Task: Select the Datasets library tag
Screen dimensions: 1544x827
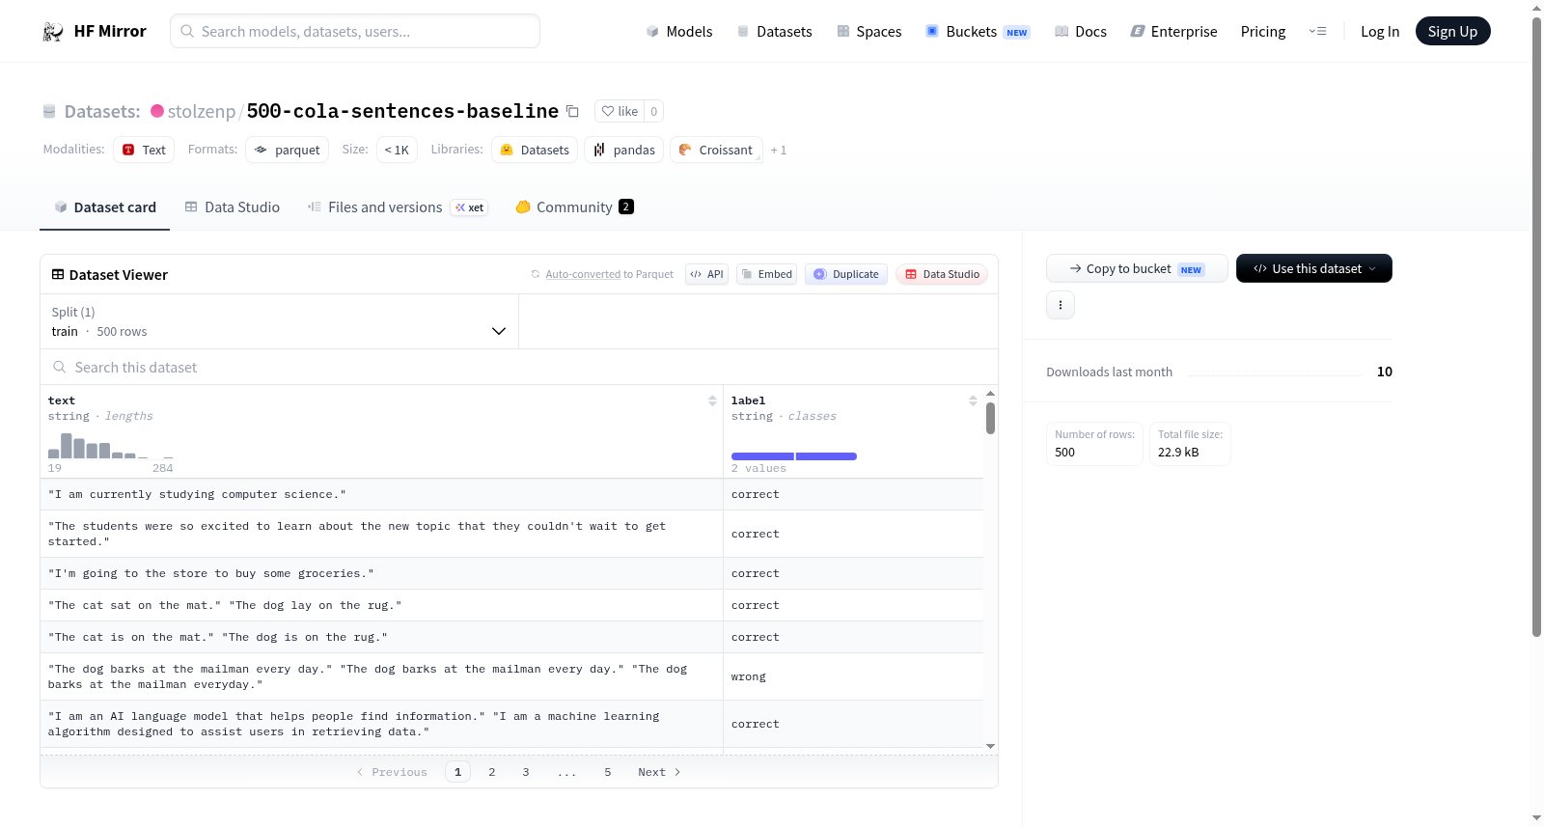Action: click(x=535, y=150)
